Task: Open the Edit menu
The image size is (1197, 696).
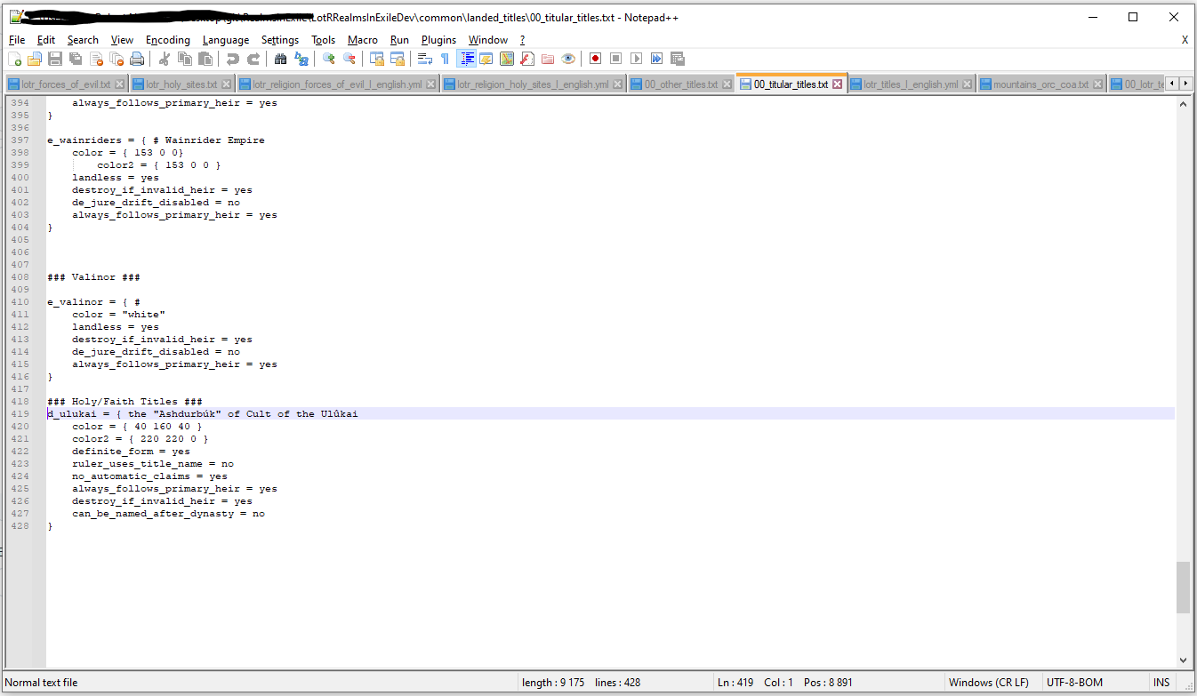Action: click(46, 40)
